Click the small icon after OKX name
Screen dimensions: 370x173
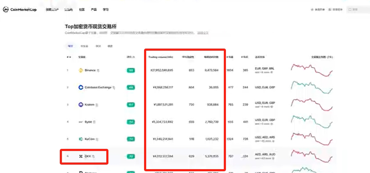[x=93, y=157]
